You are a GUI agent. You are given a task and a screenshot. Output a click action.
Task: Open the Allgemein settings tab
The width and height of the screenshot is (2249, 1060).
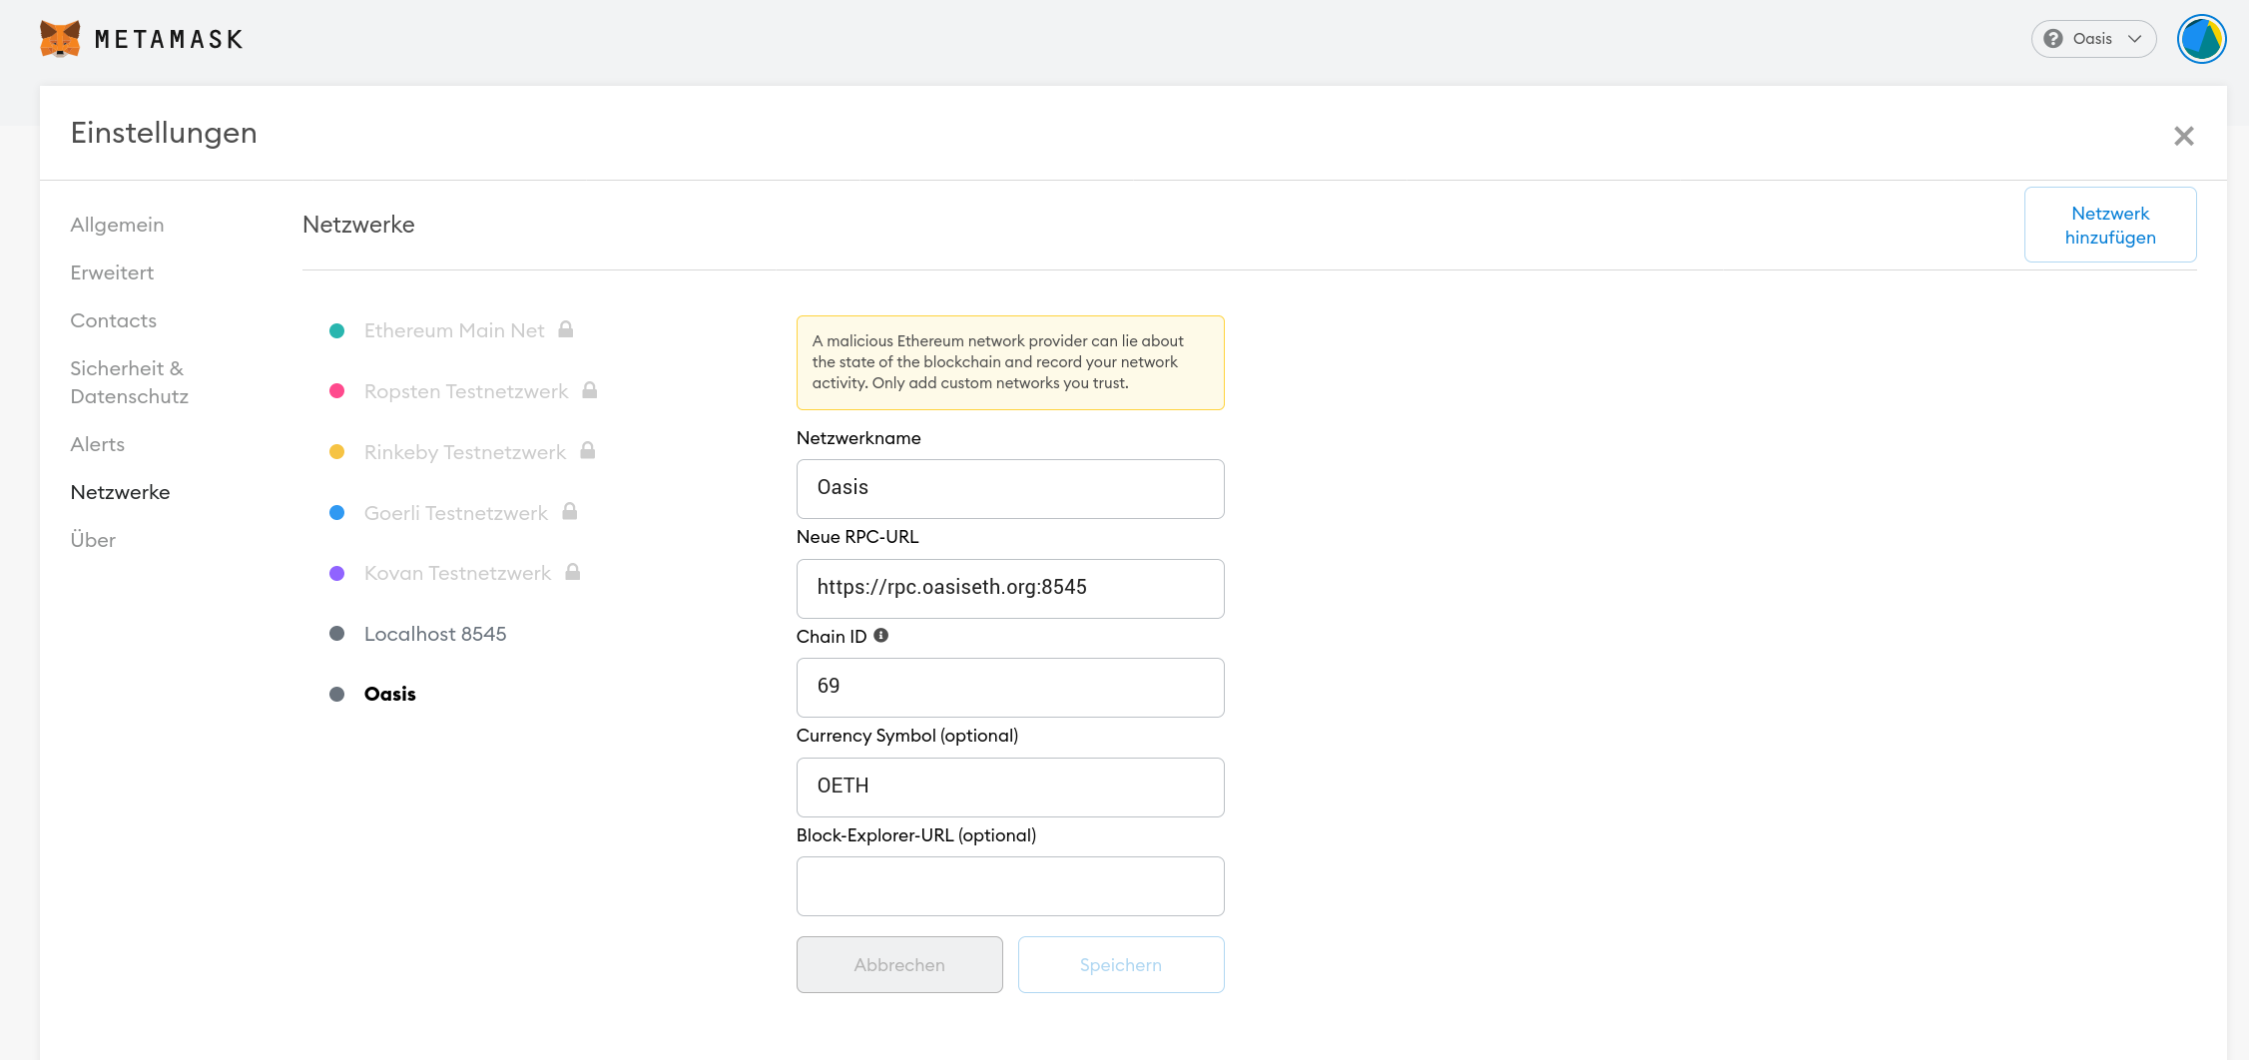point(117,225)
